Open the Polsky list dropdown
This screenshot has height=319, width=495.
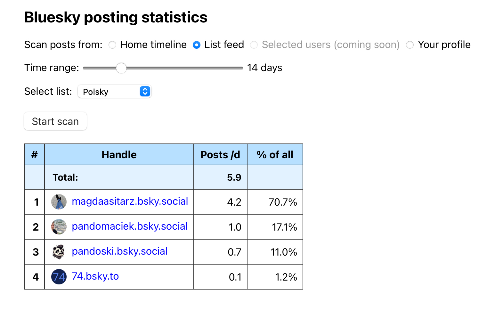(x=114, y=92)
